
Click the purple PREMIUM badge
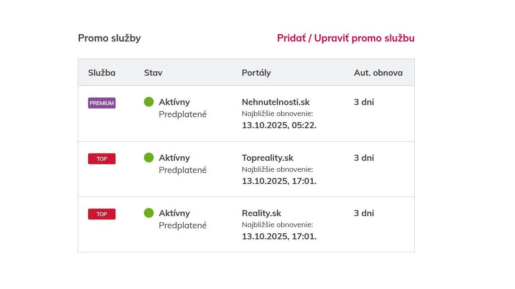(x=102, y=103)
